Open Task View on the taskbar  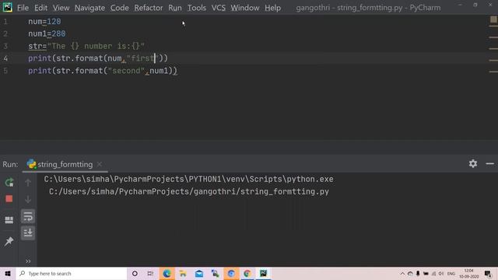pos(150,273)
